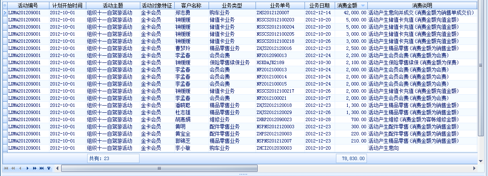The height and width of the screenshot is (176, 488).
Task: Select order number NSSCS2012100205
Action: click(x=280, y=34)
